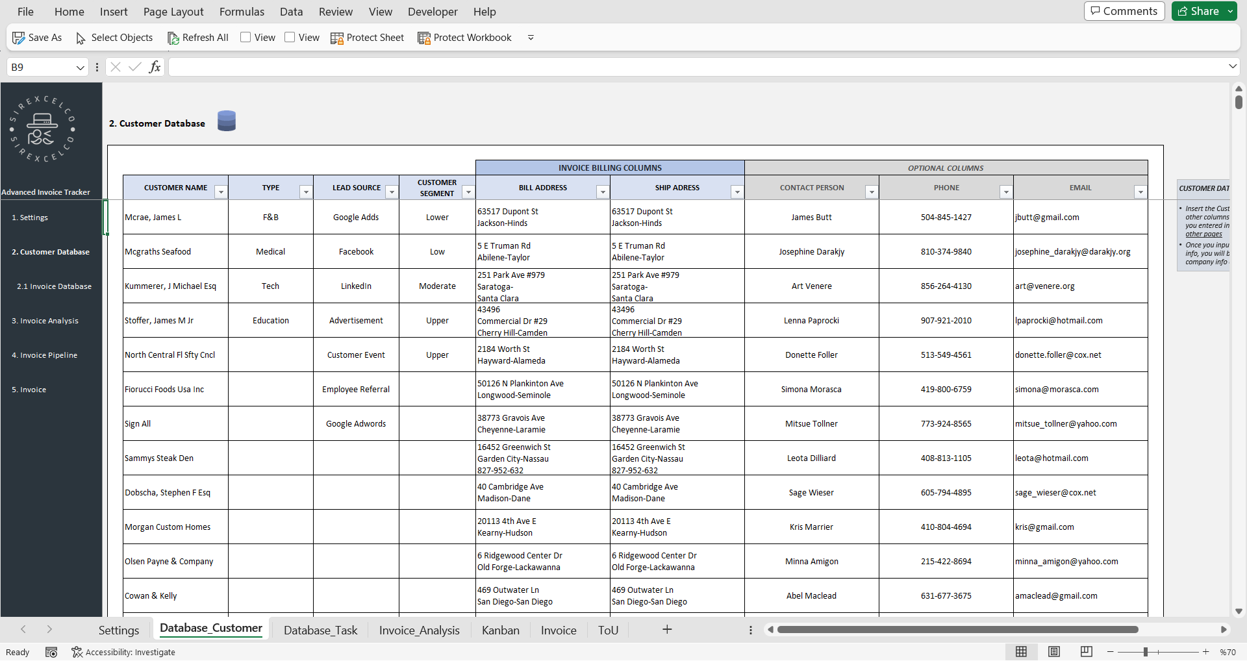The width and height of the screenshot is (1247, 661).
Task: Open the Insert ribbon tab
Action: pyautogui.click(x=114, y=12)
